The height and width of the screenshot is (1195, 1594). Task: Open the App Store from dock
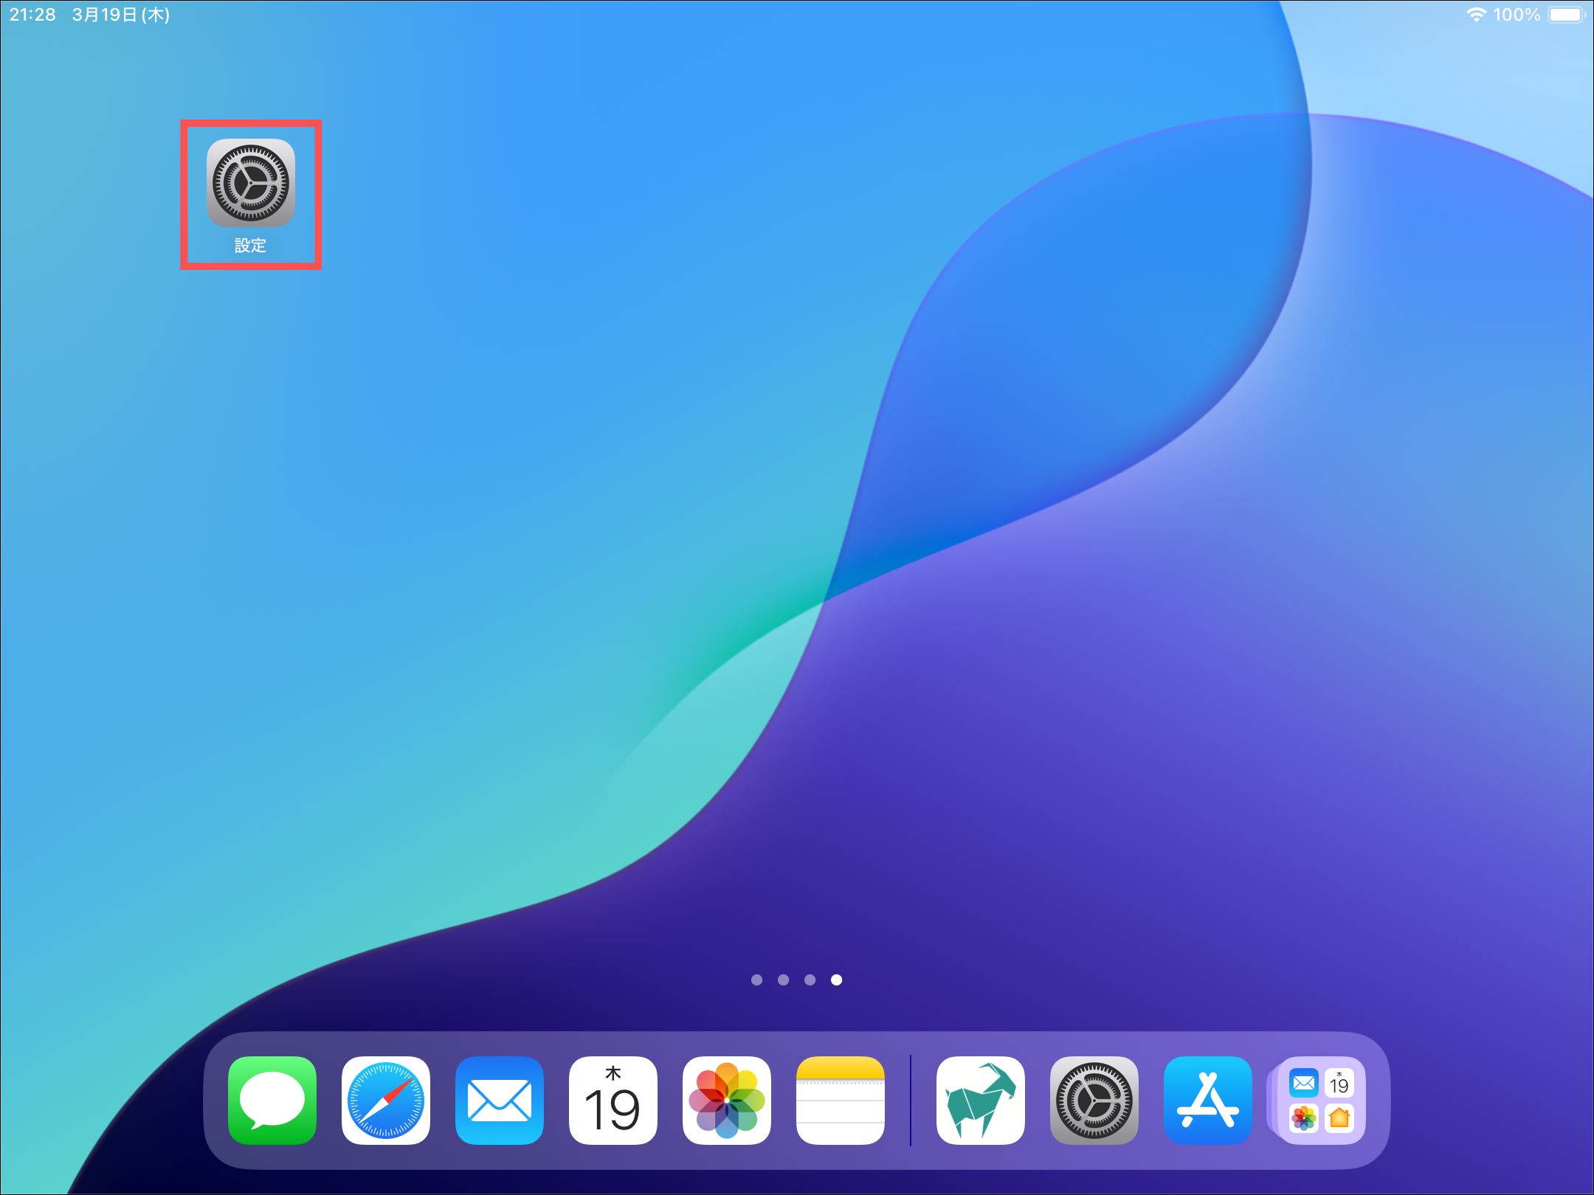[x=1207, y=1100]
